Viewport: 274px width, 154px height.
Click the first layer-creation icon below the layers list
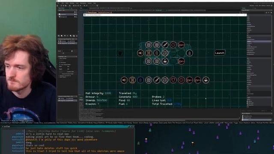[59, 36]
